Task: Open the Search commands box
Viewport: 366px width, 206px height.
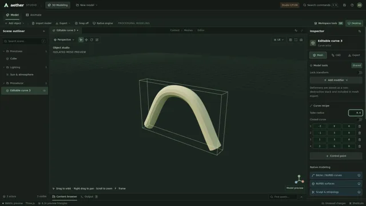Action: pos(320,5)
